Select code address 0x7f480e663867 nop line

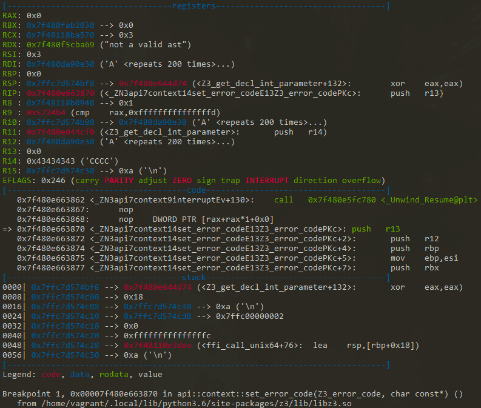click(x=75, y=210)
